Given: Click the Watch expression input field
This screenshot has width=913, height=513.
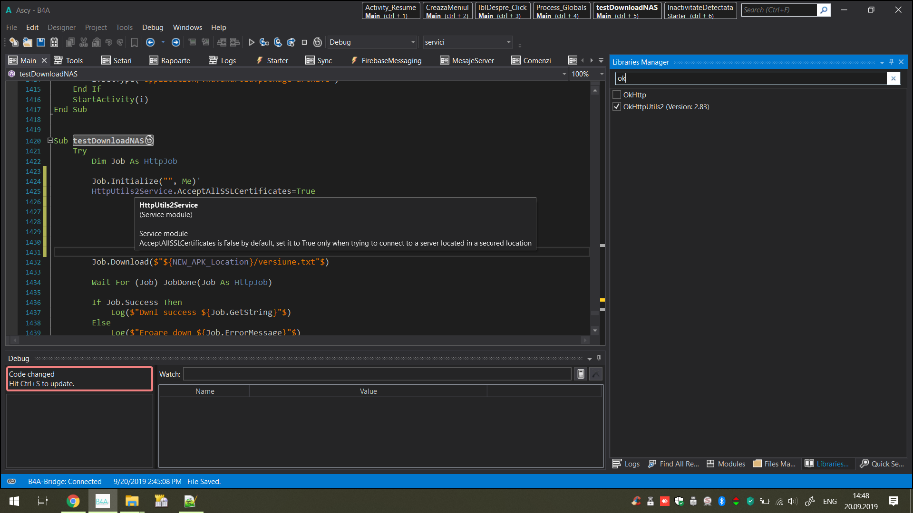Looking at the screenshot, I should (377, 374).
